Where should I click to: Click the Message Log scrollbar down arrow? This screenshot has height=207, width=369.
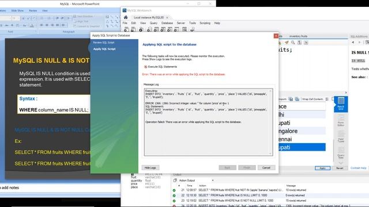pyautogui.click(x=270, y=154)
